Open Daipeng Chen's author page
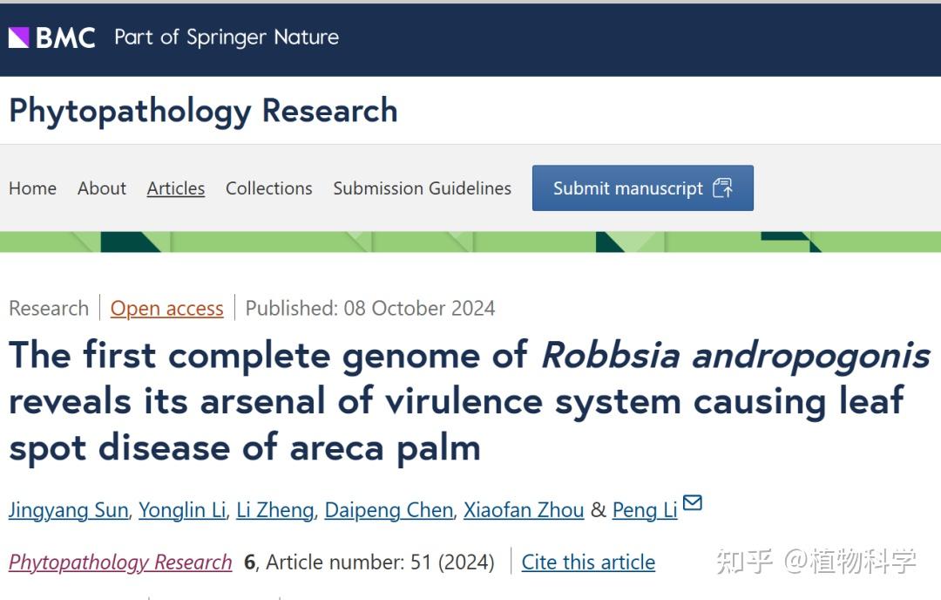941x600 pixels. pyautogui.click(x=388, y=510)
